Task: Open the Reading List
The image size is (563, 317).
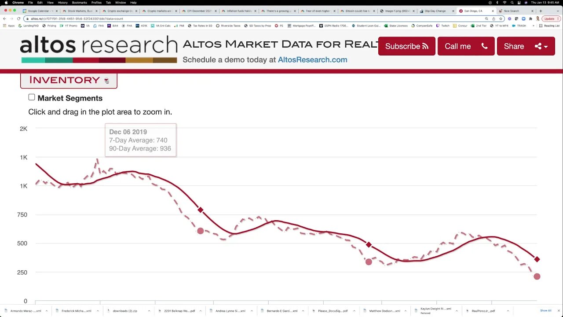Action: tap(549, 26)
